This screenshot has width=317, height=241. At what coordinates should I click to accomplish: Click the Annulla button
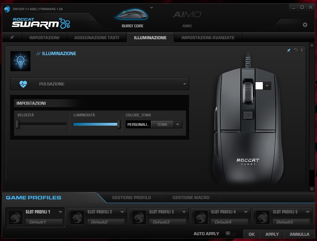[300, 234]
